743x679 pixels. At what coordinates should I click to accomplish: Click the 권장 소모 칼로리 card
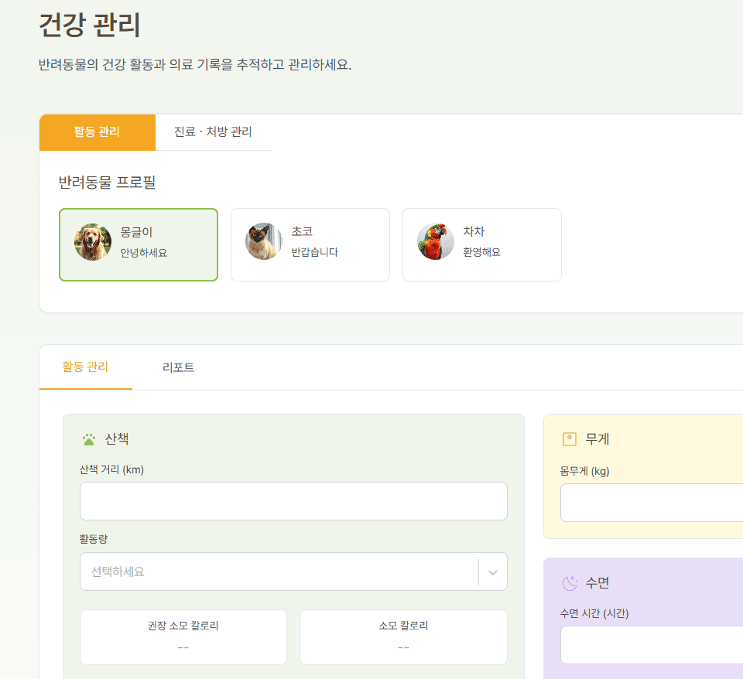pos(183,636)
